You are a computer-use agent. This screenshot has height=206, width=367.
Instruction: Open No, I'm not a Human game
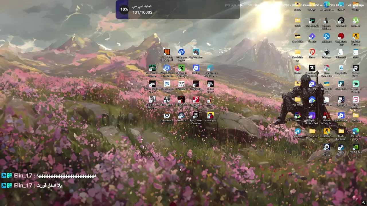152,68
